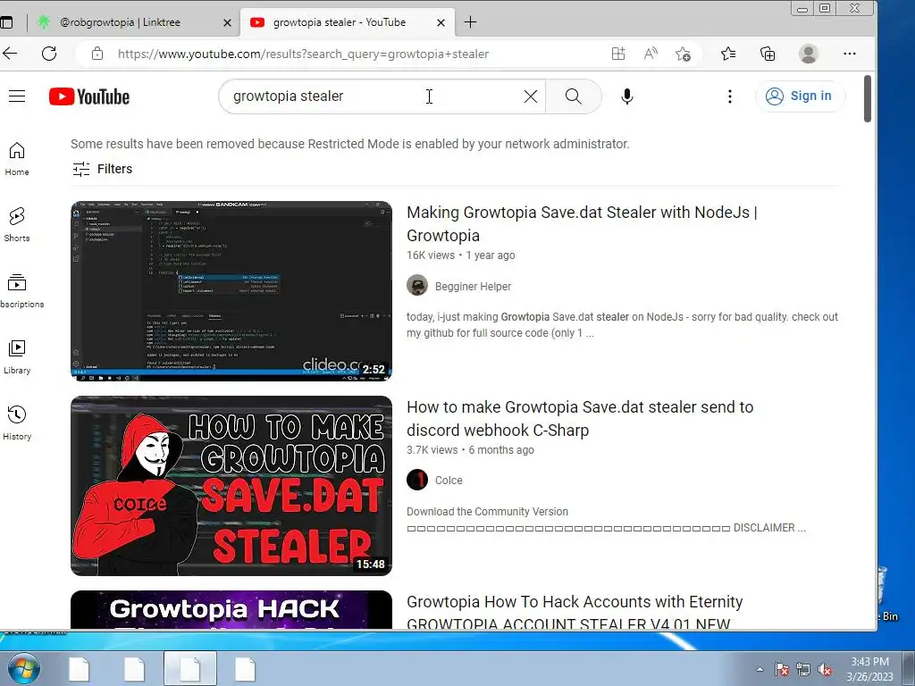Open Save.dat Stealer C-Sharp video thumbnail
The image size is (915, 686).
click(231, 486)
